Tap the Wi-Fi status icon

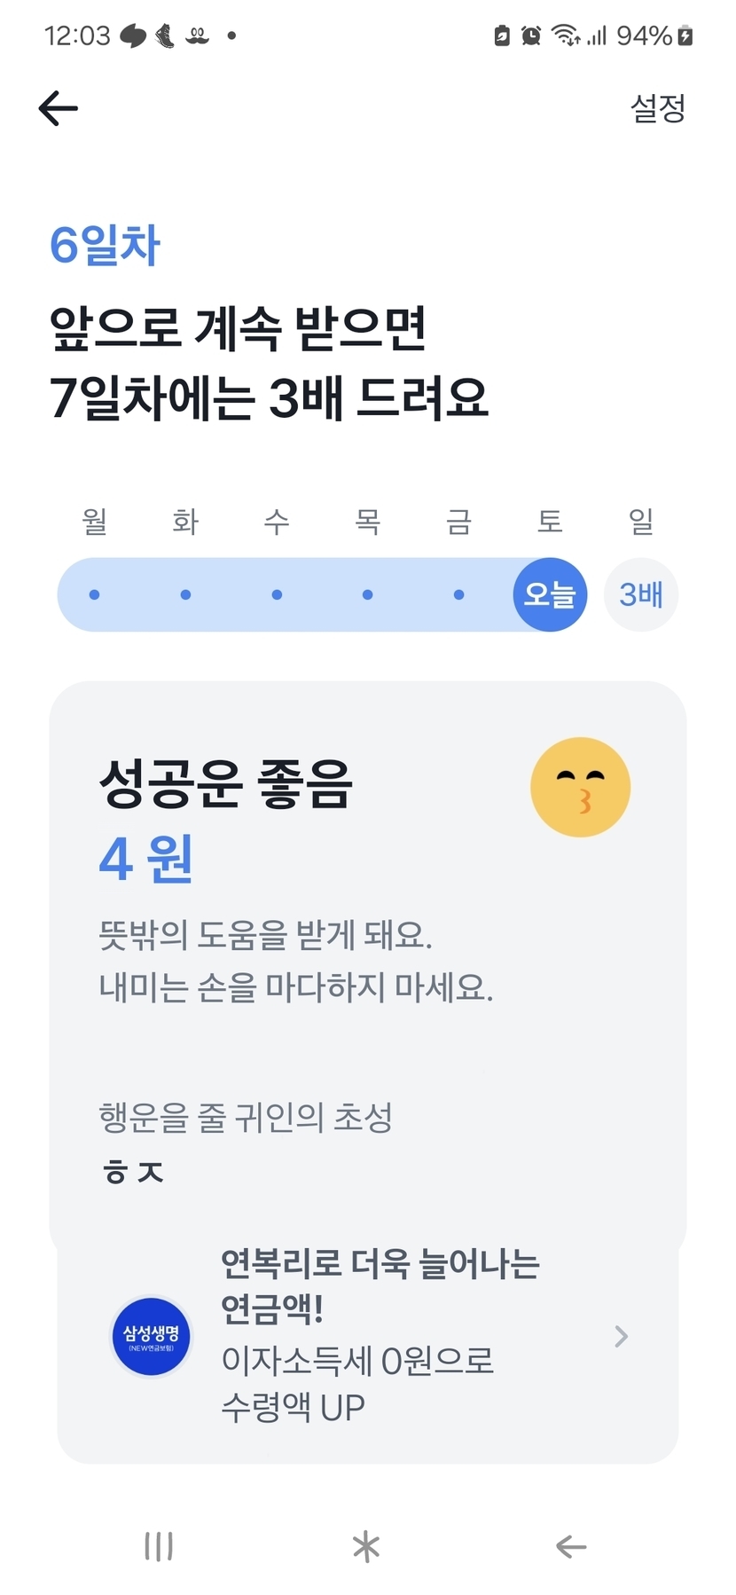[564, 35]
